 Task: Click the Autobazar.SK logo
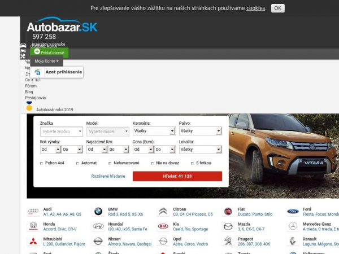[x=62, y=25]
